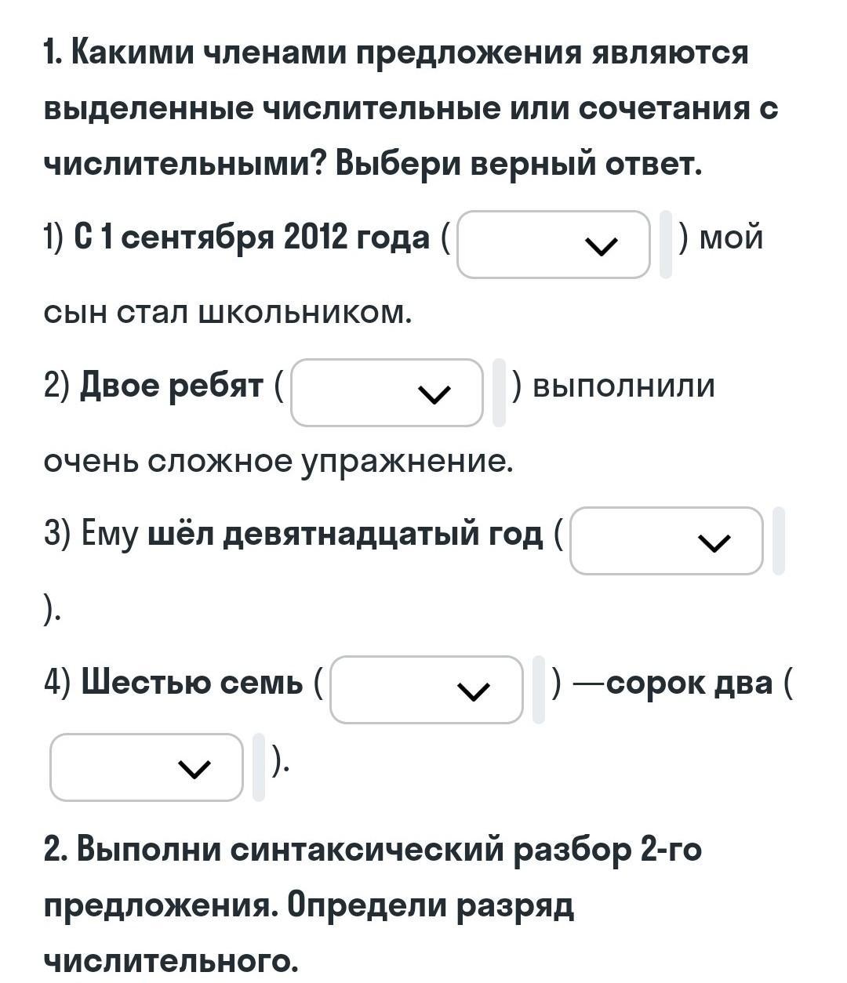
Task: Click the text "очень сложное упражнение"
Action: pyautogui.click(x=278, y=462)
